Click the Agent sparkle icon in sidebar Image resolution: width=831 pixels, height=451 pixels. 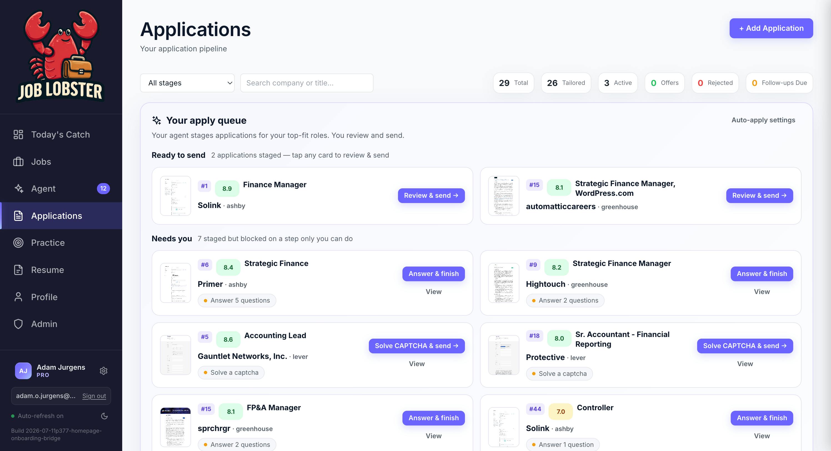(x=18, y=188)
